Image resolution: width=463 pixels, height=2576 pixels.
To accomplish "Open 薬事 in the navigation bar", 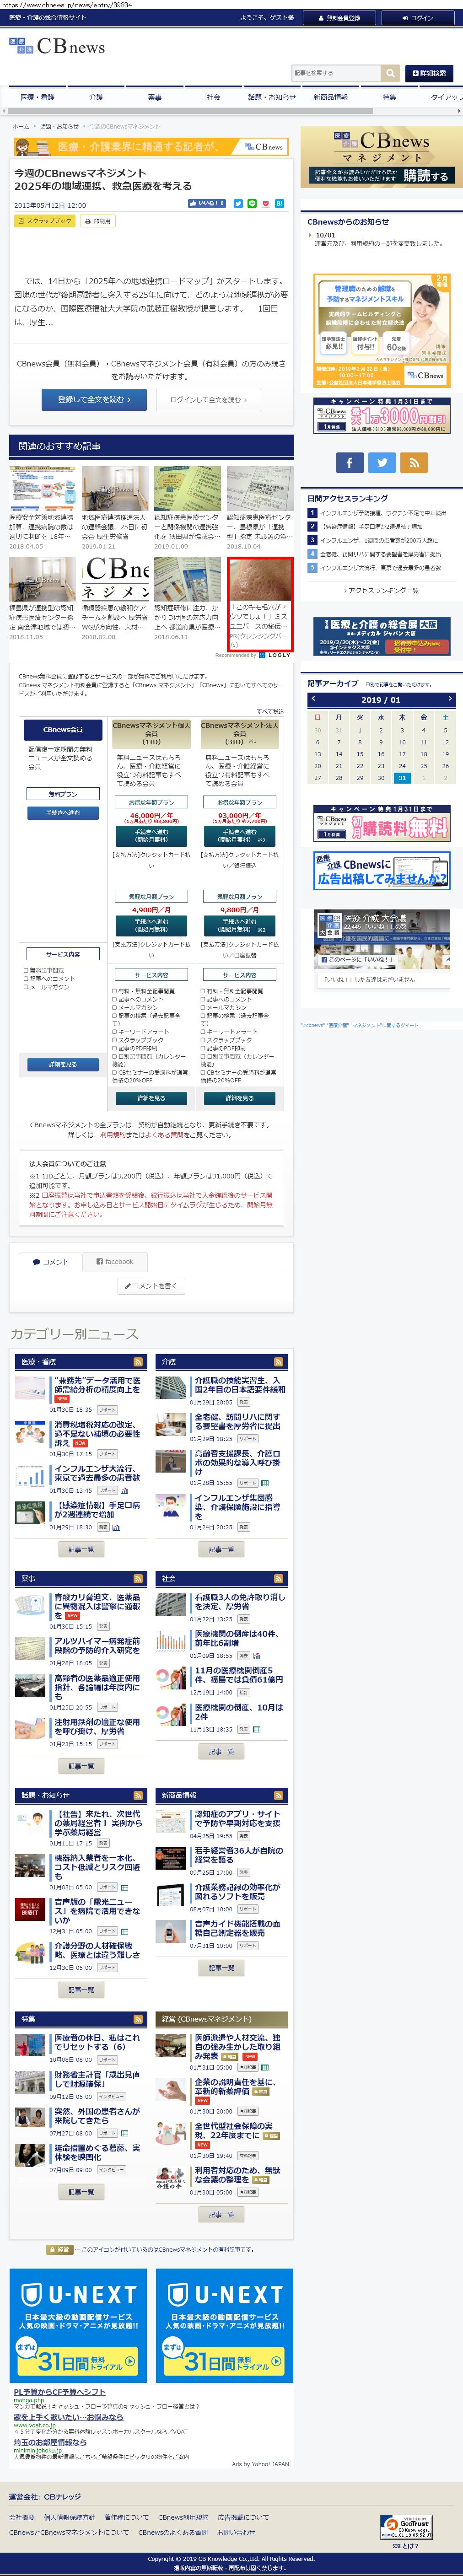I will (x=154, y=98).
